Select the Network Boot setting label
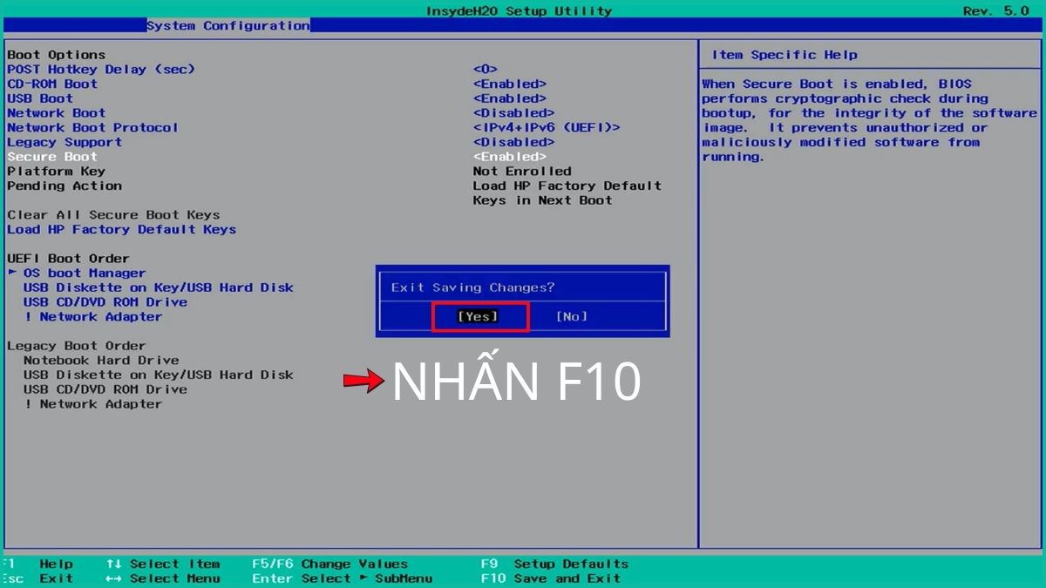 tap(57, 113)
